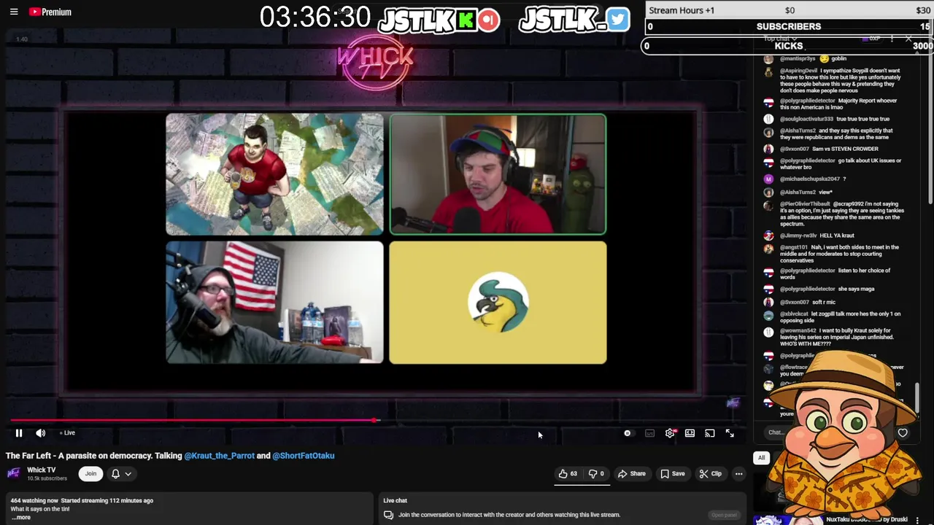The width and height of the screenshot is (934, 525).
Task: Save video to a playlist
Action: tap(673, 474)
